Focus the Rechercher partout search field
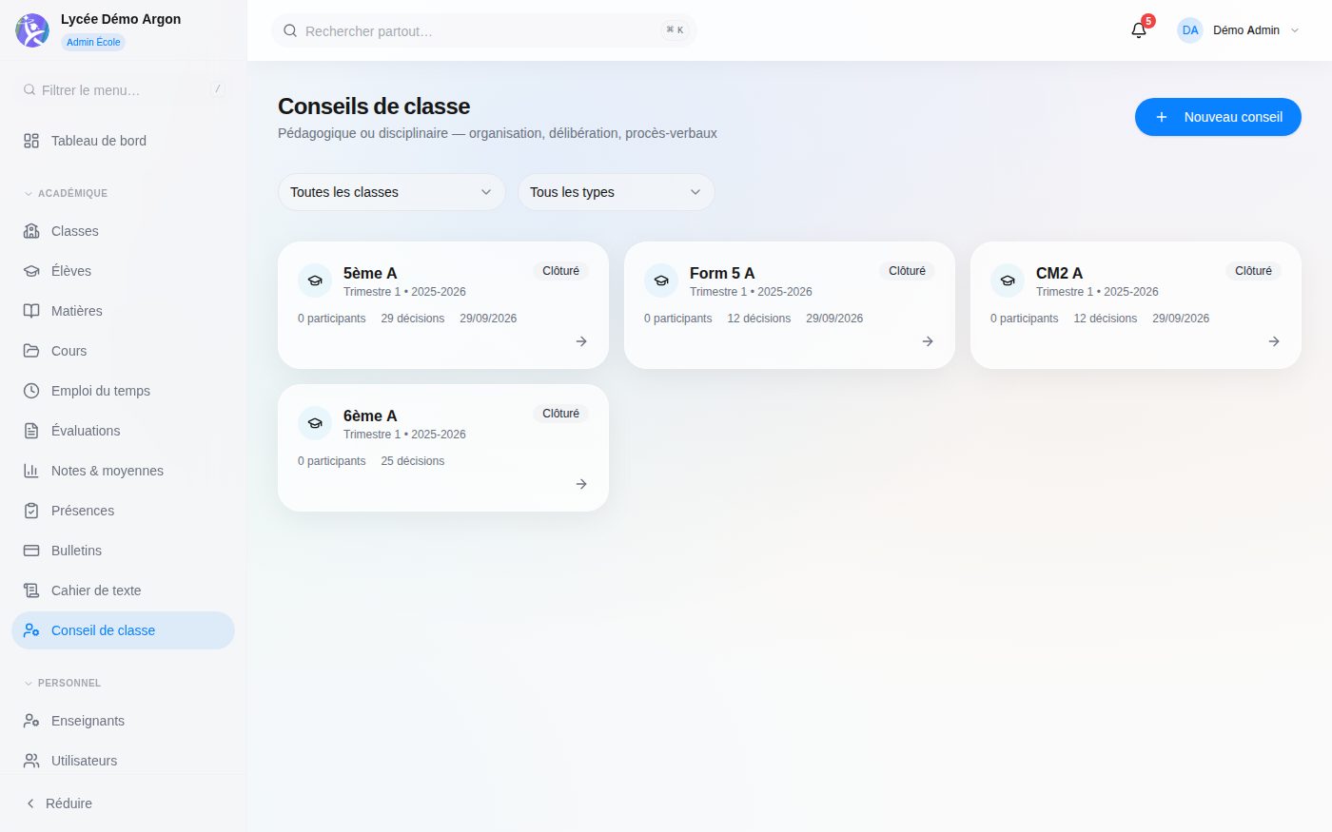The width and height of the screenshot is (1332, 832). (483, 30)
